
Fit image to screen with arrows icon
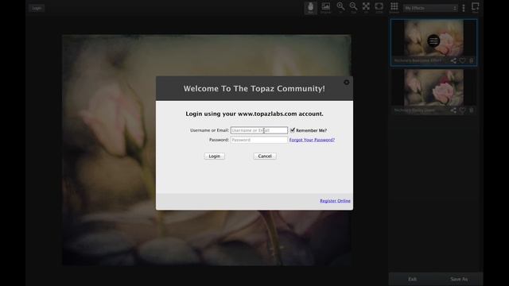click(x=366, y=7)
